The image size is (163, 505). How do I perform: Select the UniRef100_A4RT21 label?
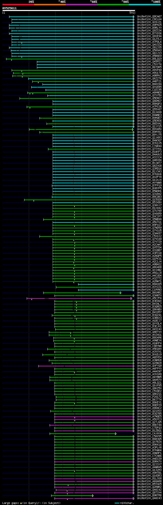149,81
